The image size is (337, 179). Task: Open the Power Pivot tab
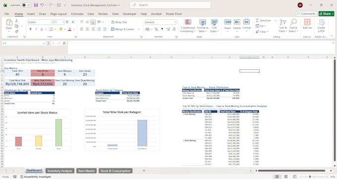[173, 14]
